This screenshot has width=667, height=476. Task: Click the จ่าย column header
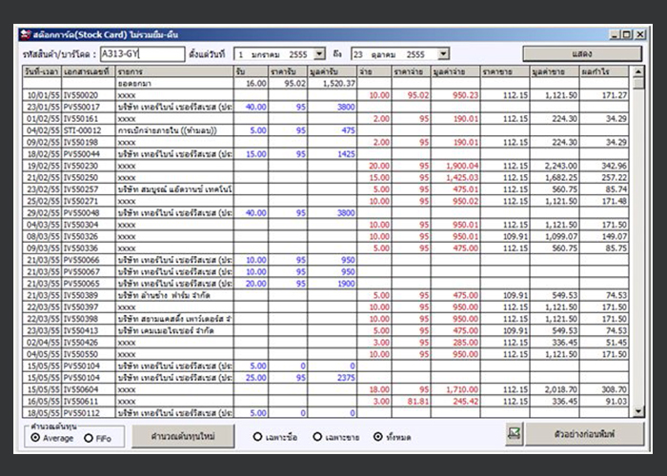(374, 71)
